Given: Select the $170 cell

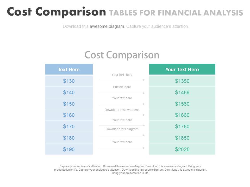Looking at the screenshot, I should [x=69, y=126].
